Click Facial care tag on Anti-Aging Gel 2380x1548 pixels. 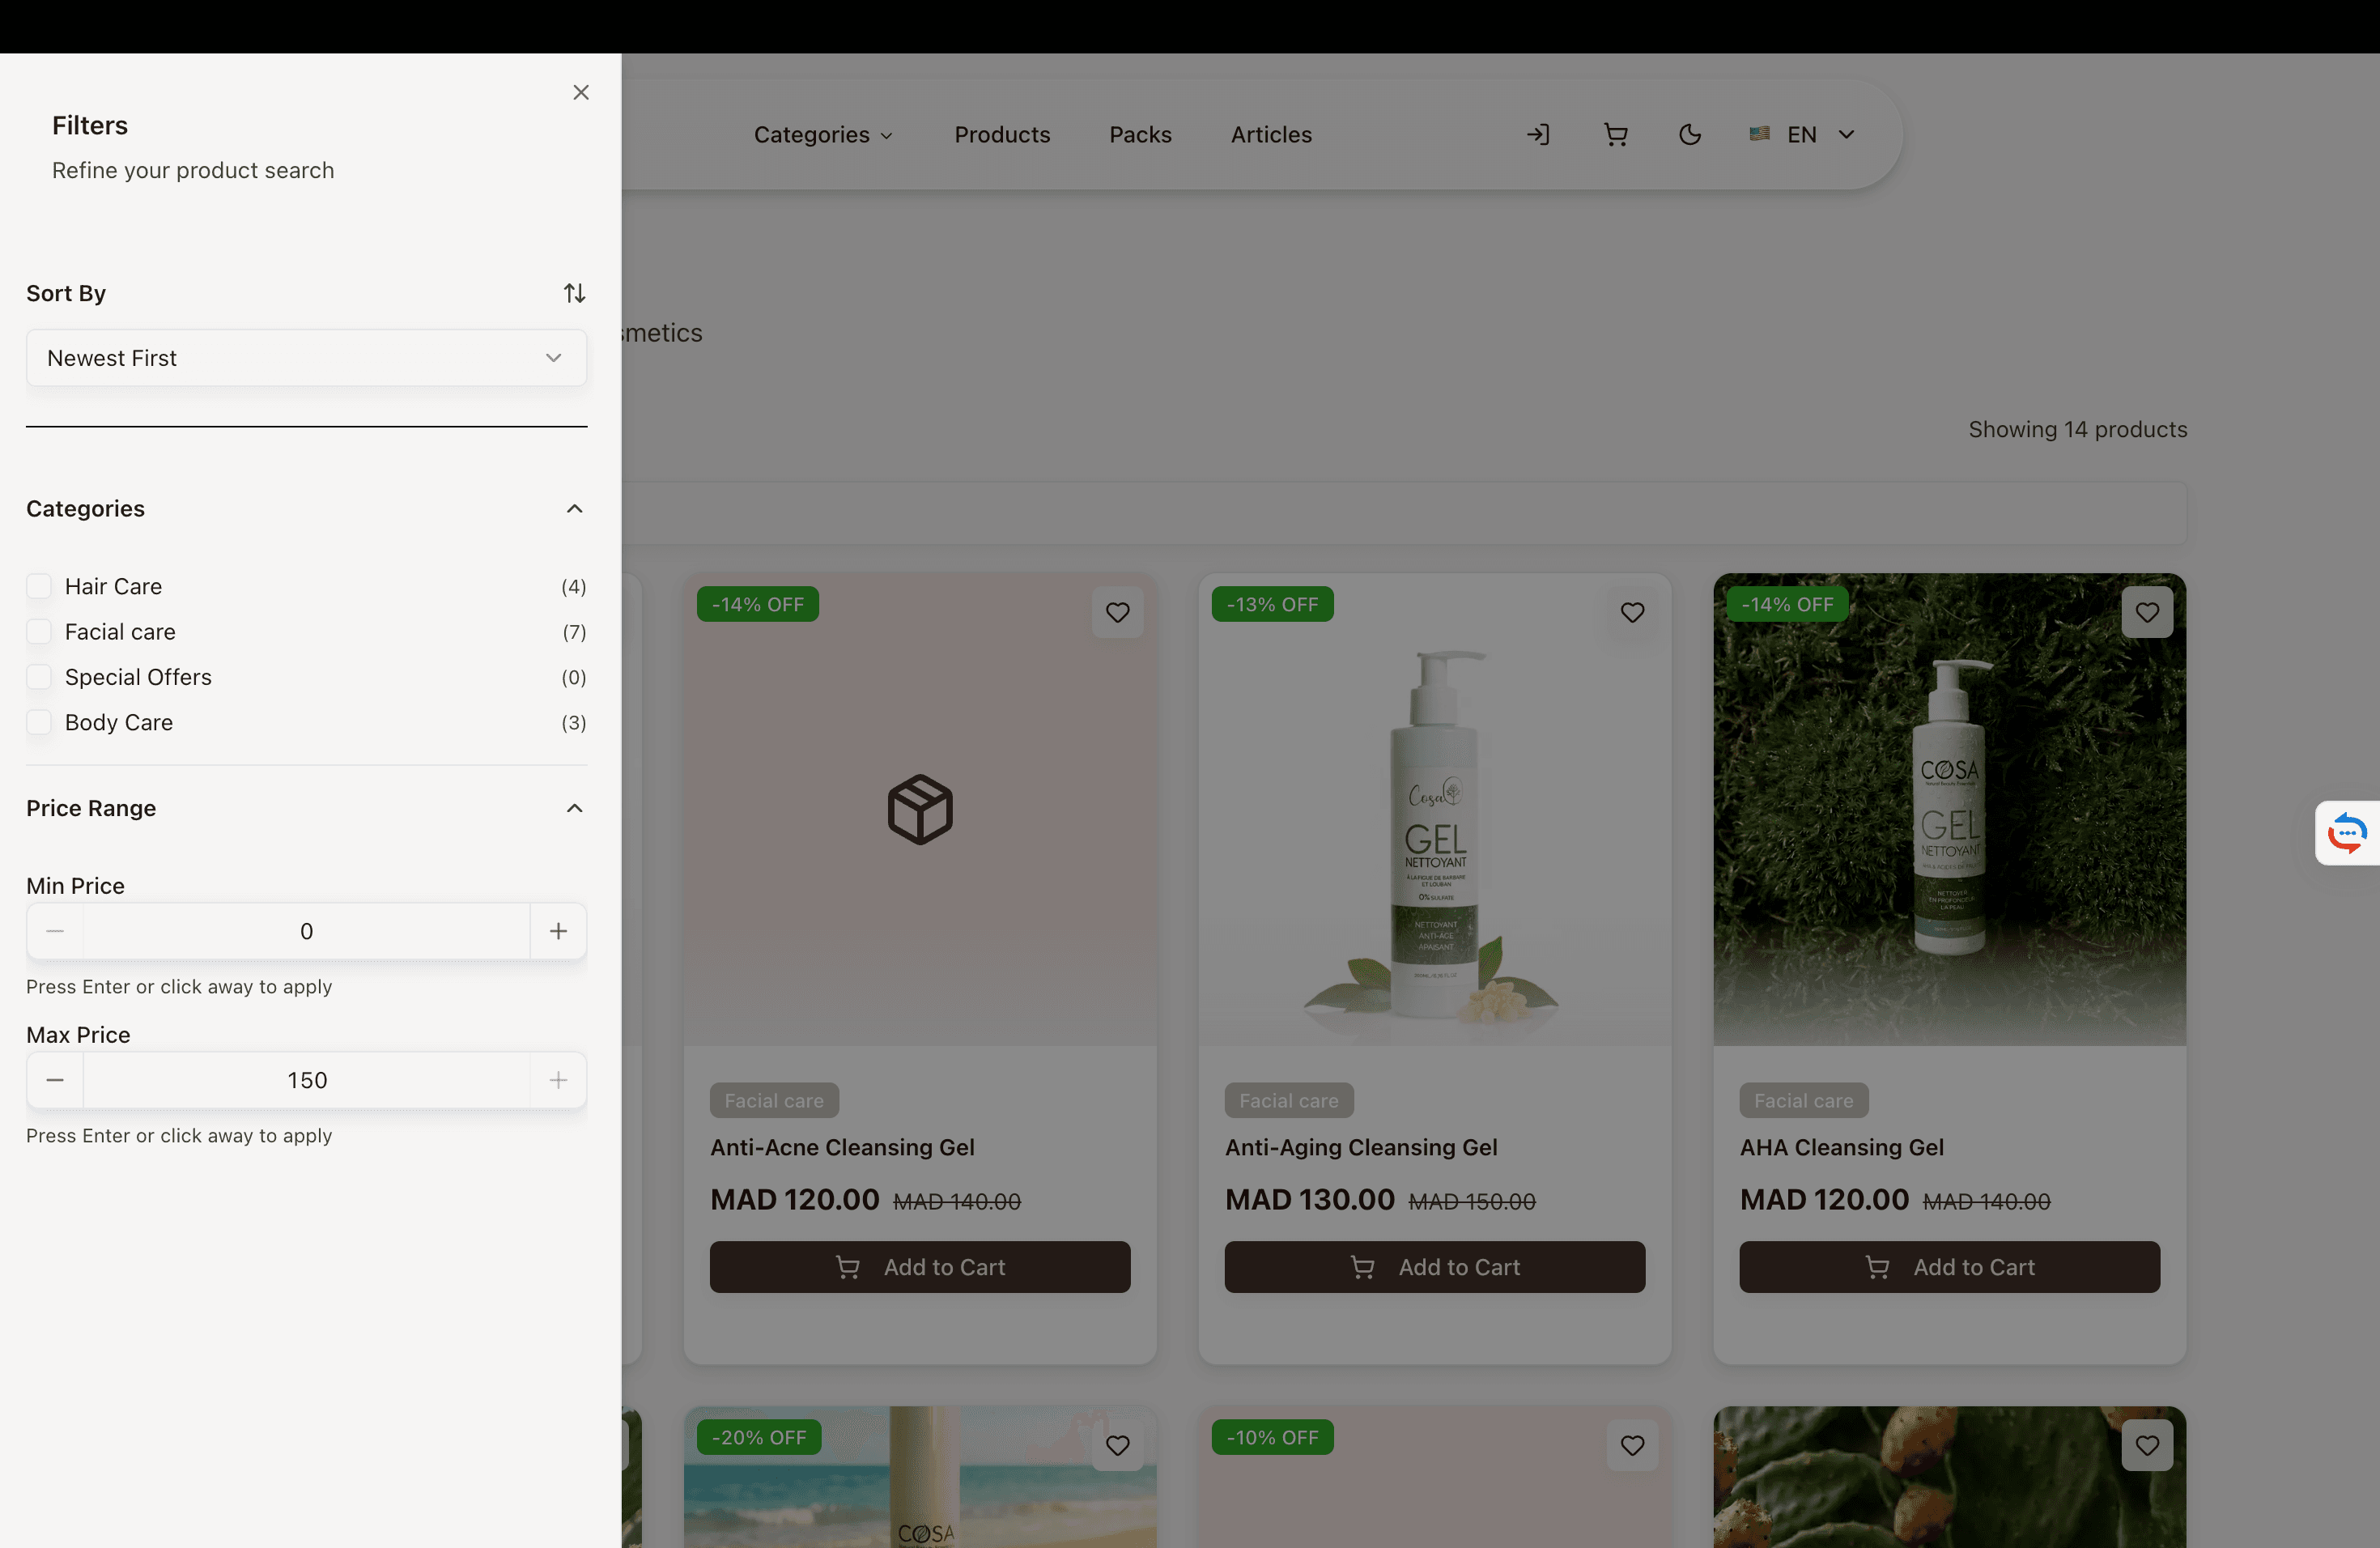point(1289,1100)
